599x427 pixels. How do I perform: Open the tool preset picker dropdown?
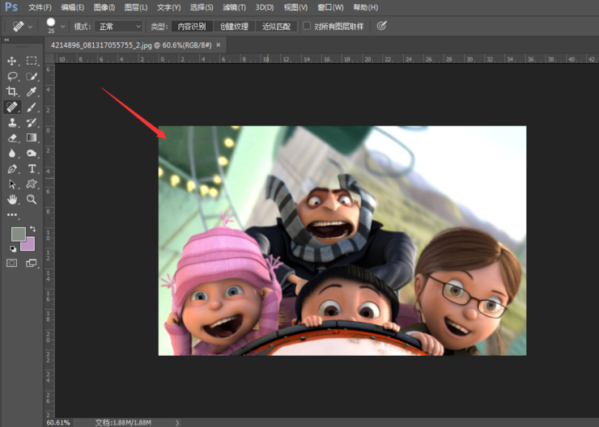click(30, 27)
